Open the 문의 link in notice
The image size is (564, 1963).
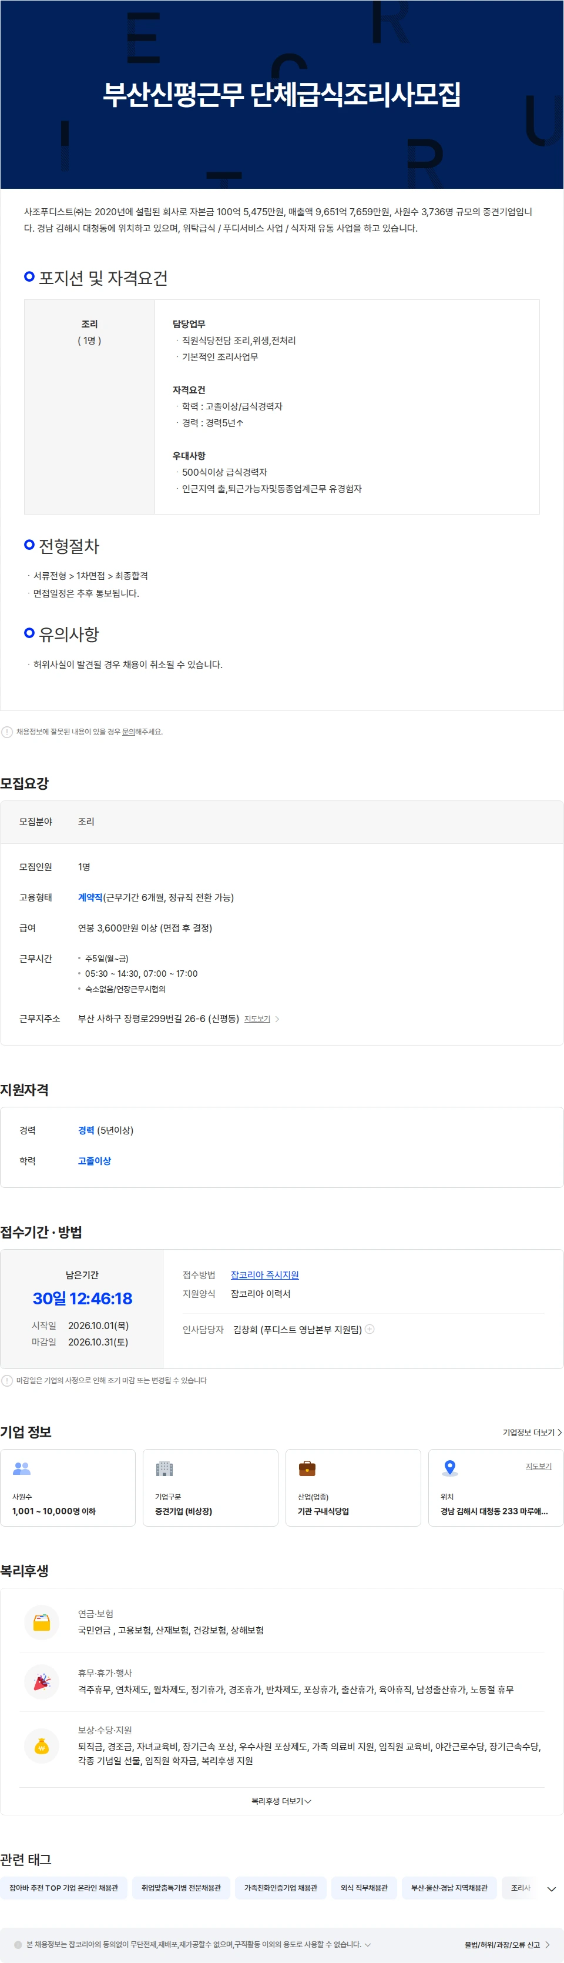coord(128,732)
